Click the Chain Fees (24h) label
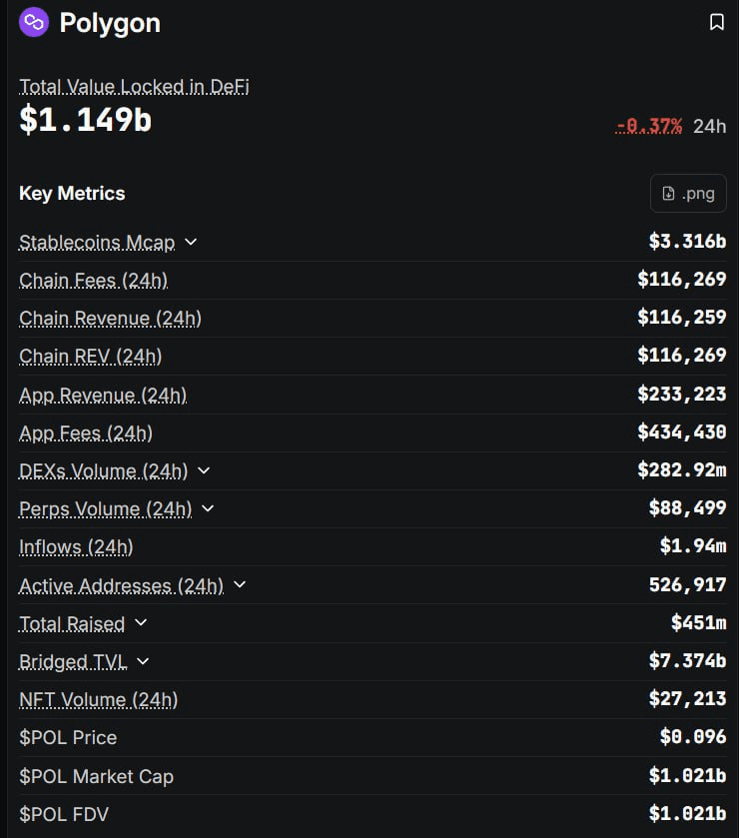 93,280
